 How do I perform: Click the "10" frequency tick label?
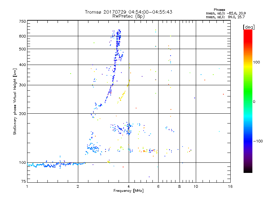click(196, 186)
